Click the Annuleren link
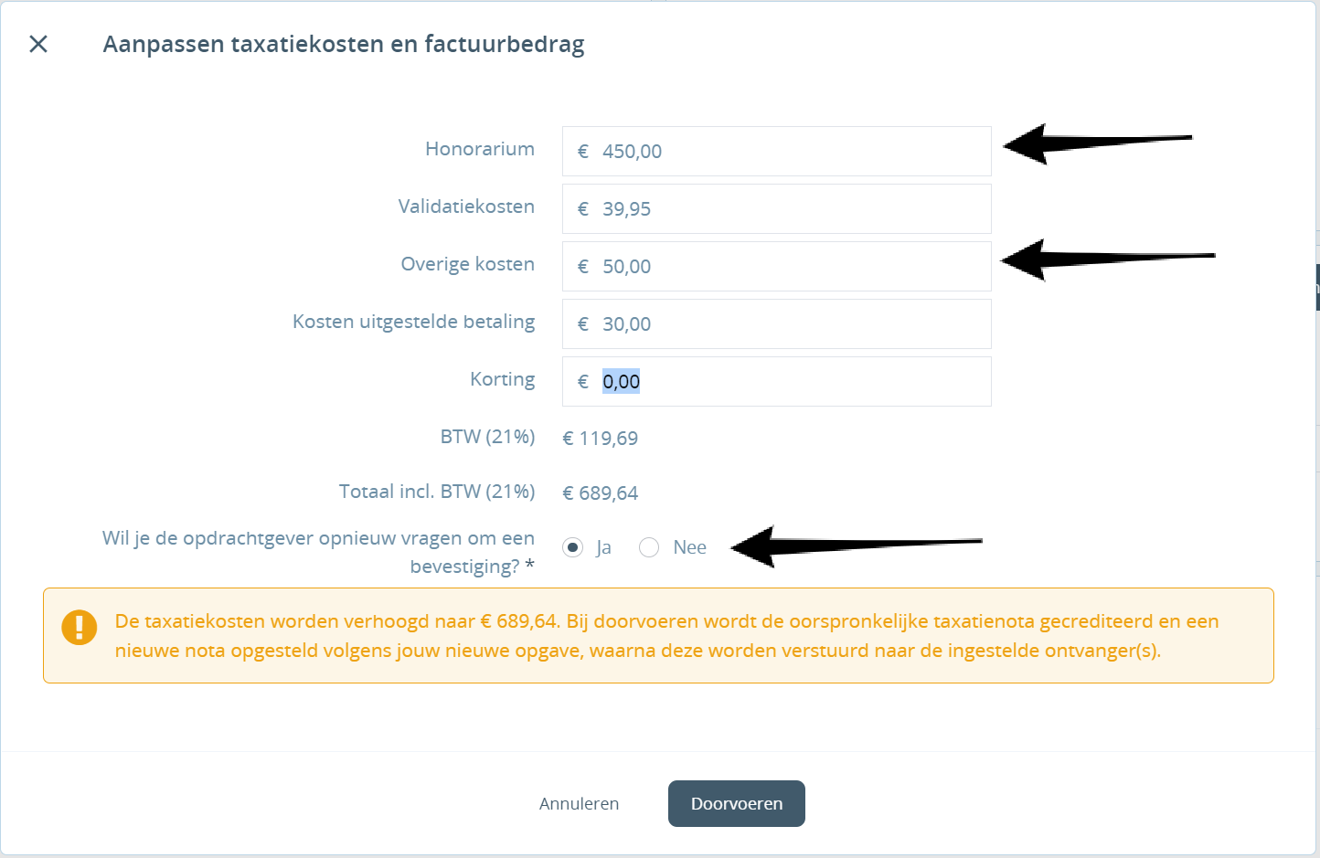This screenshot has height=858, width=1320. (580, 804)
